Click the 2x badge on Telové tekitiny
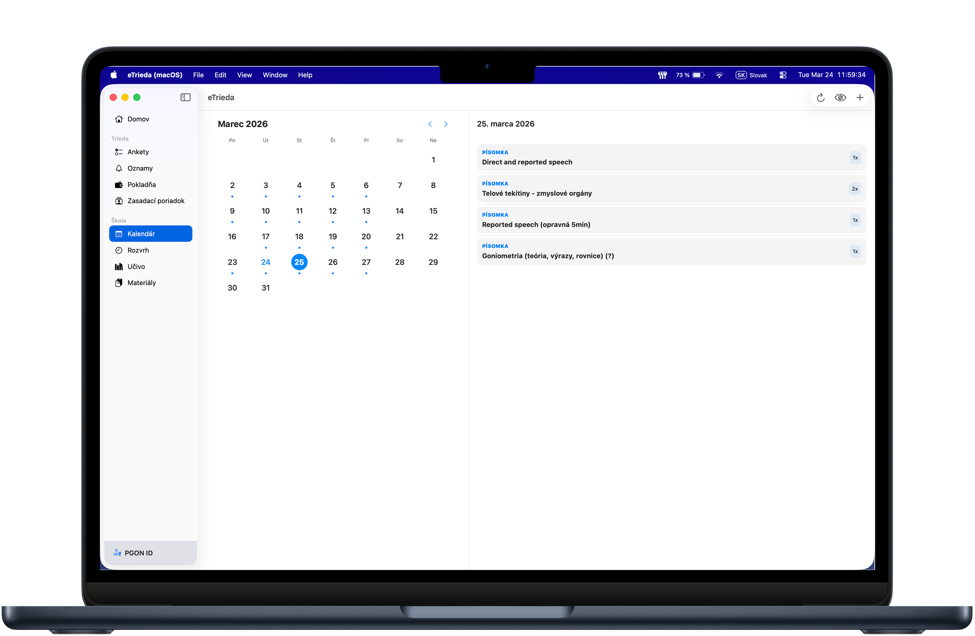This screenshot has height=636, width=975. [x=855, y=188]
